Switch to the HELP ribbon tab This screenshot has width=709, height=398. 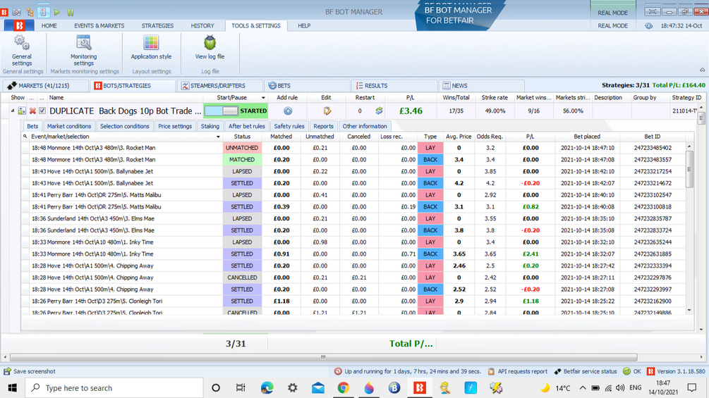pyautogui.click(x=304, y=26)
